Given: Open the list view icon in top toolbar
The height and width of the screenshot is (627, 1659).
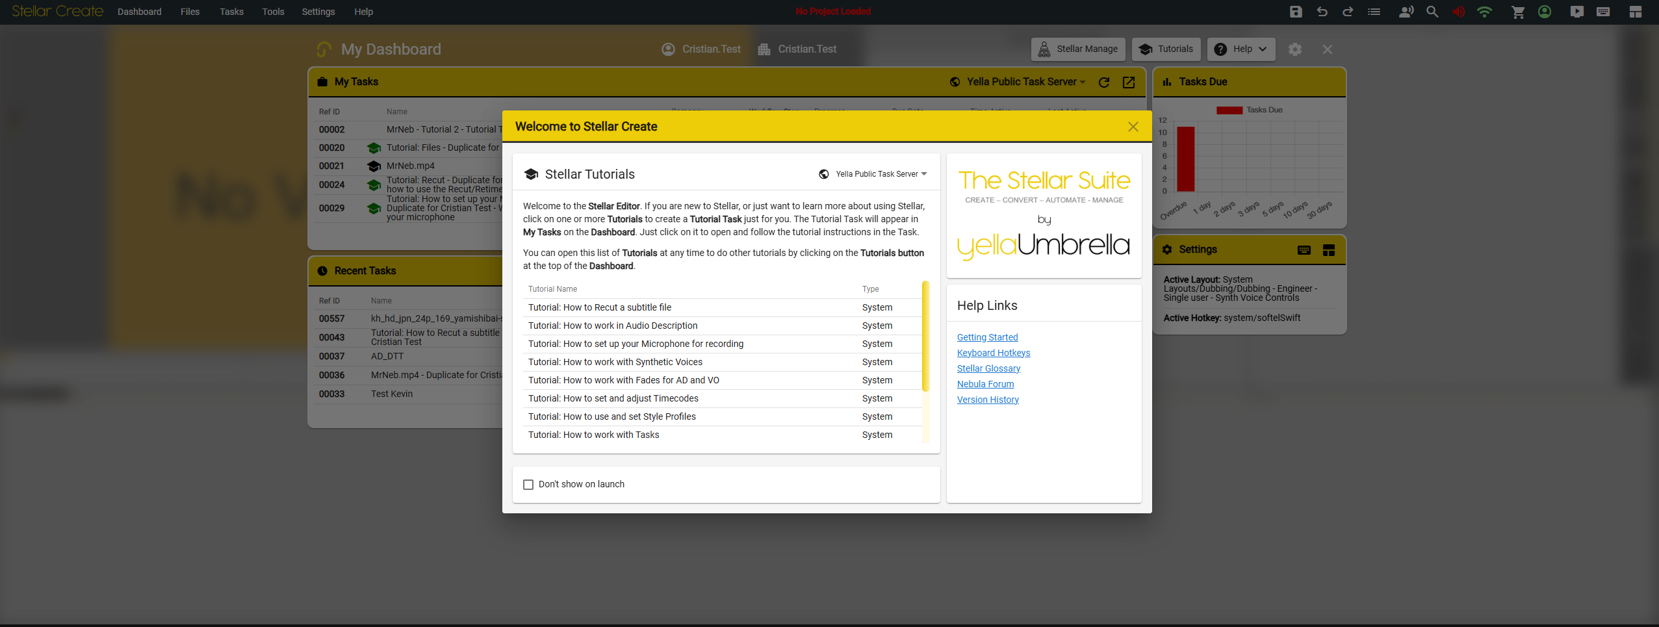Looking at the screenshot, I should point(1374,12).
